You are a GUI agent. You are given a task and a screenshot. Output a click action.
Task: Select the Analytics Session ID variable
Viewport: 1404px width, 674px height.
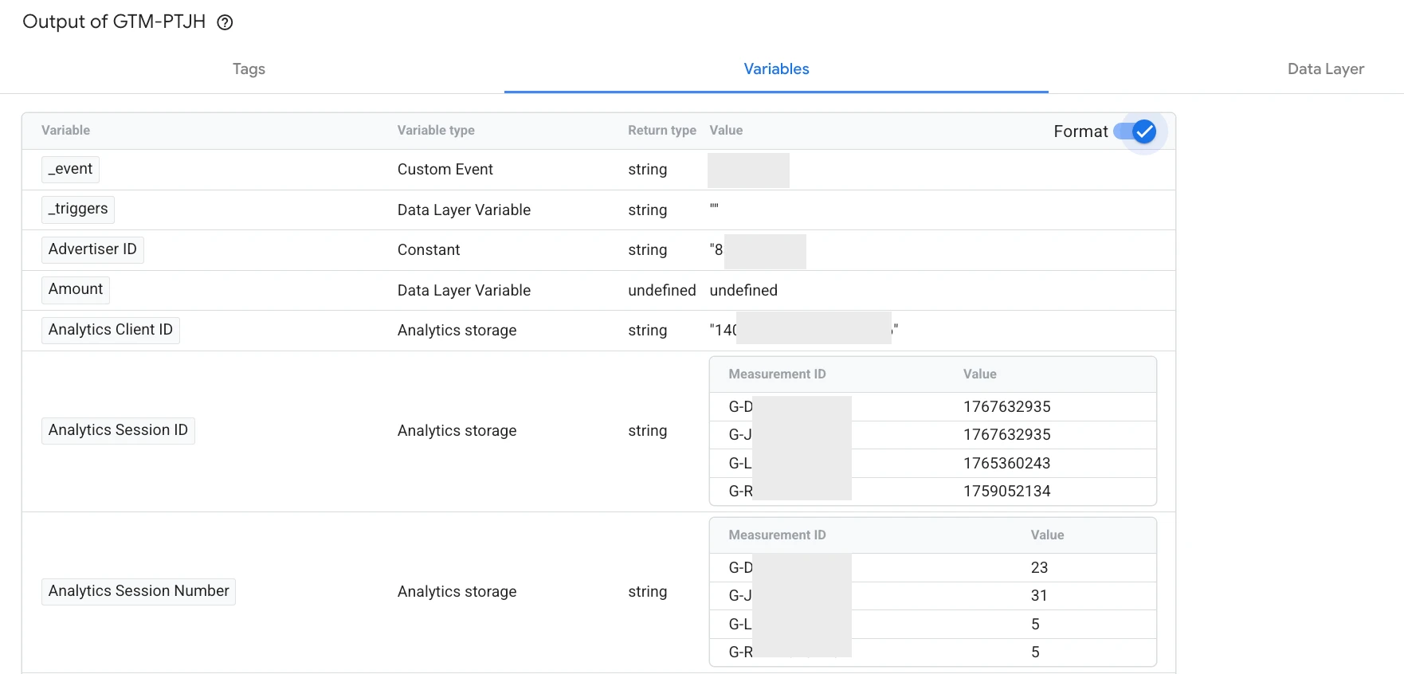pyautogui.click(x=118, y=430)
